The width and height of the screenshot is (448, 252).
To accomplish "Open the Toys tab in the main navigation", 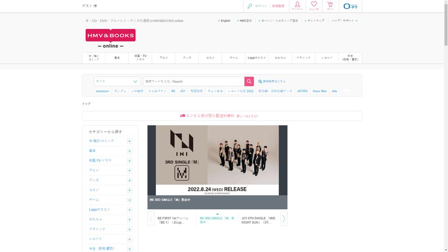I will point(280,58).
